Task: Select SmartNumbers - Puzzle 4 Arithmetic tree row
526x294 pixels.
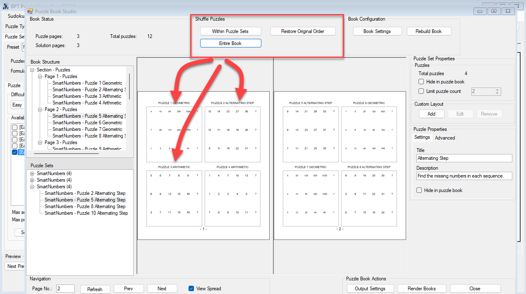Action: click(87, 103)
